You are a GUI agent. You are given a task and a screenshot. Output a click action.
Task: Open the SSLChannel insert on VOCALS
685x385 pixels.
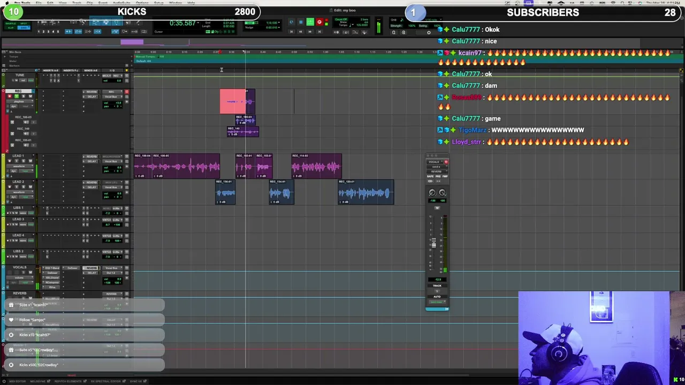tap(51, 278)
